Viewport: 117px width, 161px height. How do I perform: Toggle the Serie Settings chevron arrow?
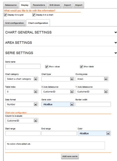coord(116,53)
